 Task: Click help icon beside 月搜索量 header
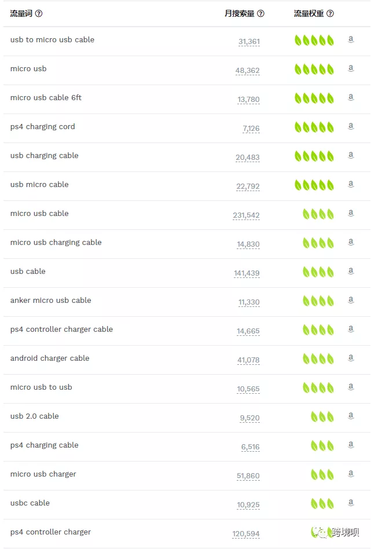tap(260, 13)
